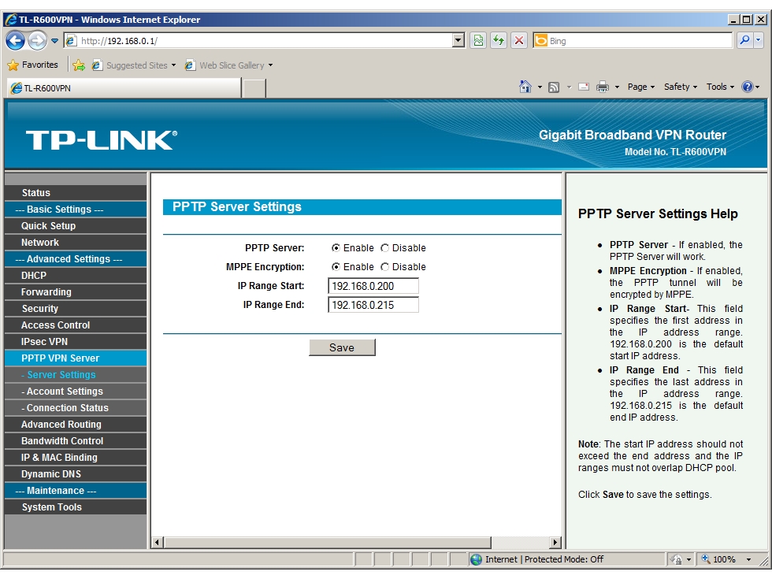Viewport: 772px width, 579px height.
Task: Open Web Slice Gallery link
Action: (228, 65)
